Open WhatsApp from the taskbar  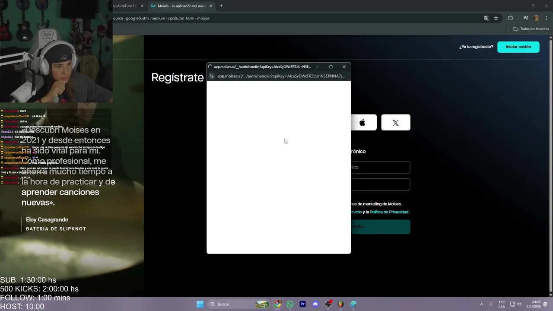click(290, 304)
